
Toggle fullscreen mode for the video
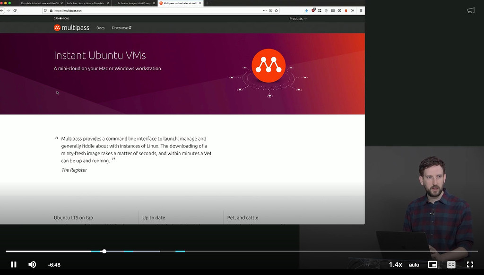point(469,265)
